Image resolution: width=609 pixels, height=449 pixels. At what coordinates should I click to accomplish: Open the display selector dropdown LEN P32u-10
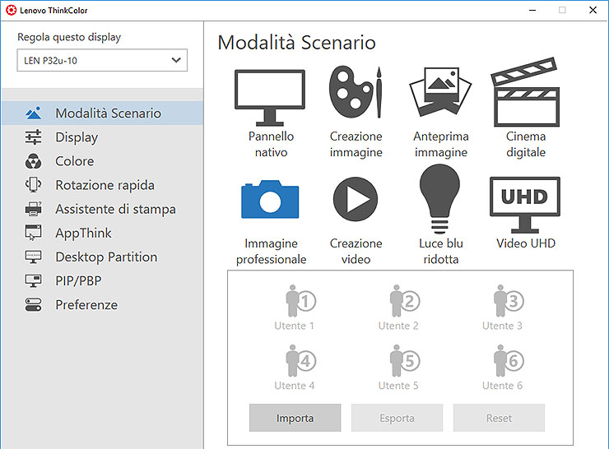[102, 60]
